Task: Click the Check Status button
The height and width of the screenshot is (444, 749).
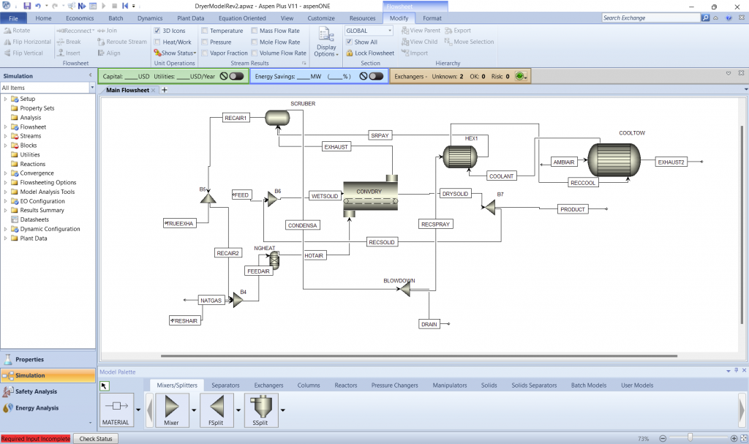Action: [x=96, y=439]
